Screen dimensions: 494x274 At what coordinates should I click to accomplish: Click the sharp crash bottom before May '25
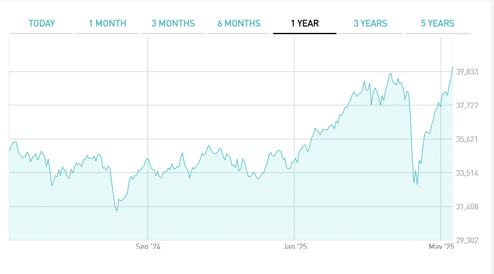point(417,184)
